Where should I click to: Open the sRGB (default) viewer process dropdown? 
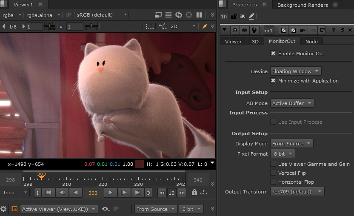[102, 15]
